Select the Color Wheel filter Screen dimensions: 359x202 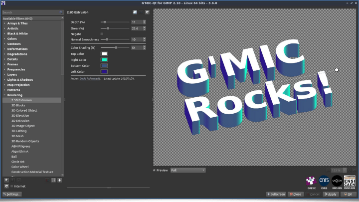click(20, 167)
